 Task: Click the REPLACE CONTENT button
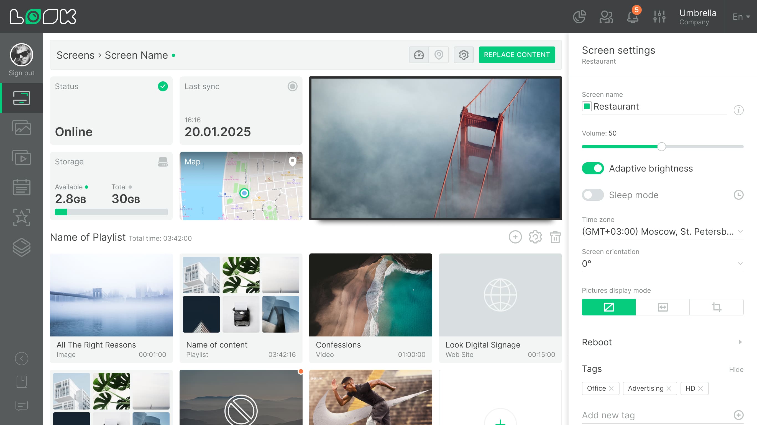pos(516,55)
